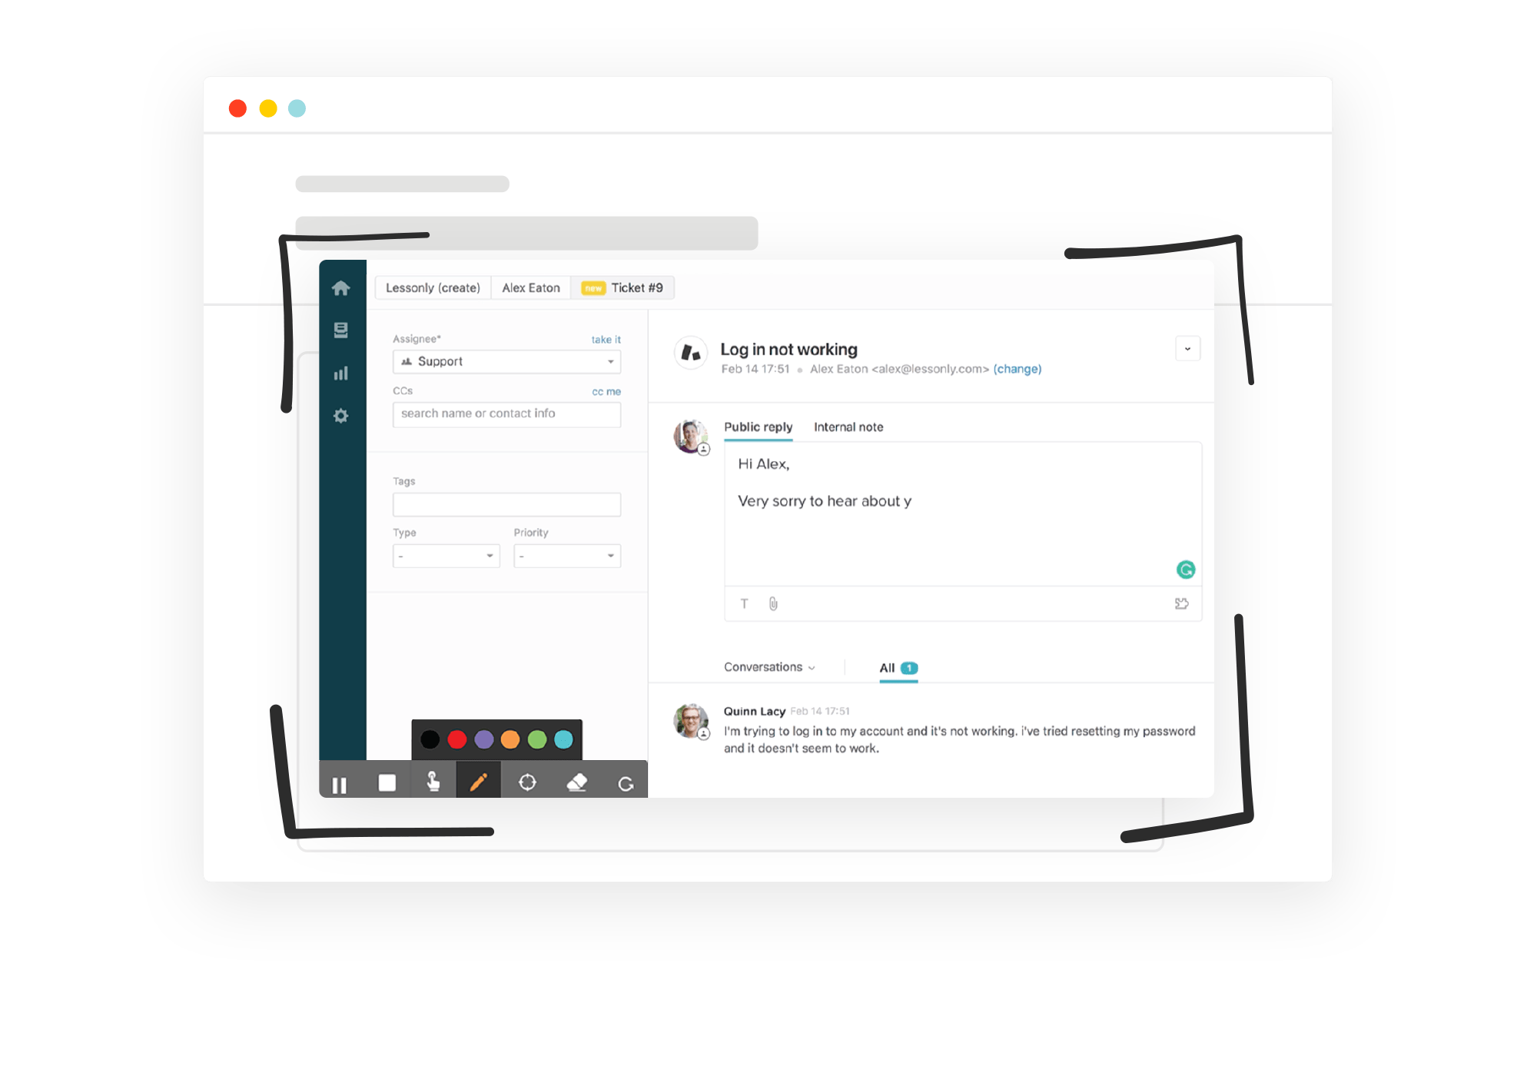Image resolution: width=1537 pixels, height=1076 pixels.
Task: Click the settings gear icon in sidebar
Action: coord(340,415)
